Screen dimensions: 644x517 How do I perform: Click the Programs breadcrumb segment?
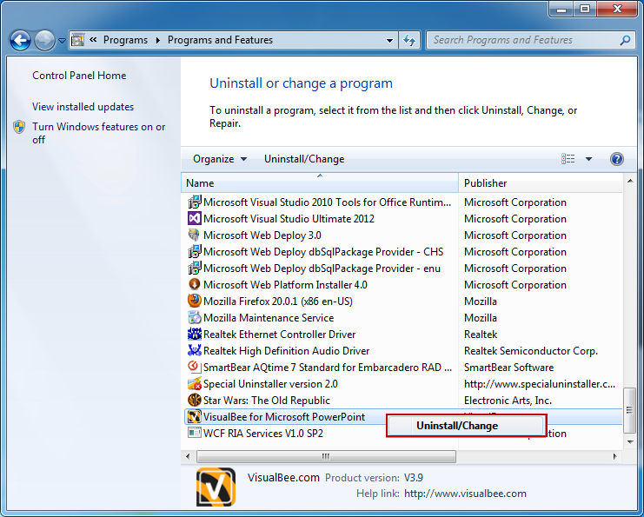point(125,40)
